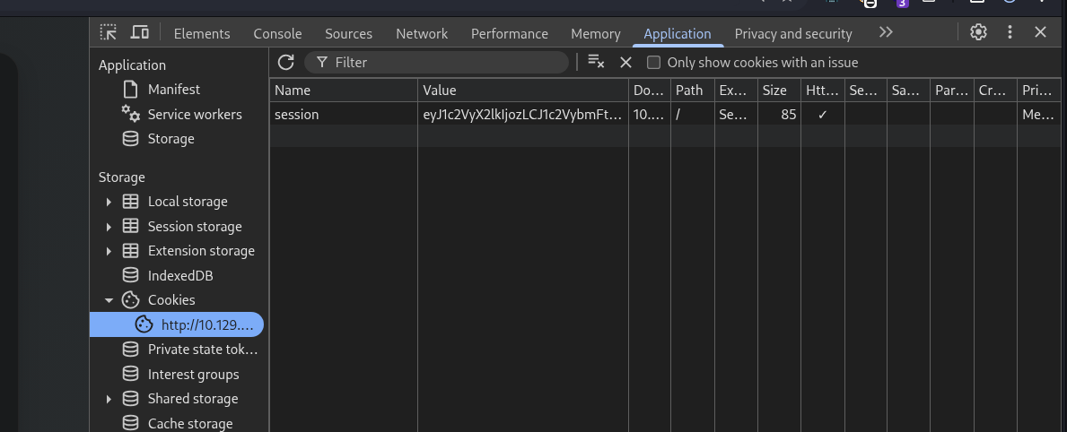
Task: Click the inspect element picker icon
Action: [109, 32]
